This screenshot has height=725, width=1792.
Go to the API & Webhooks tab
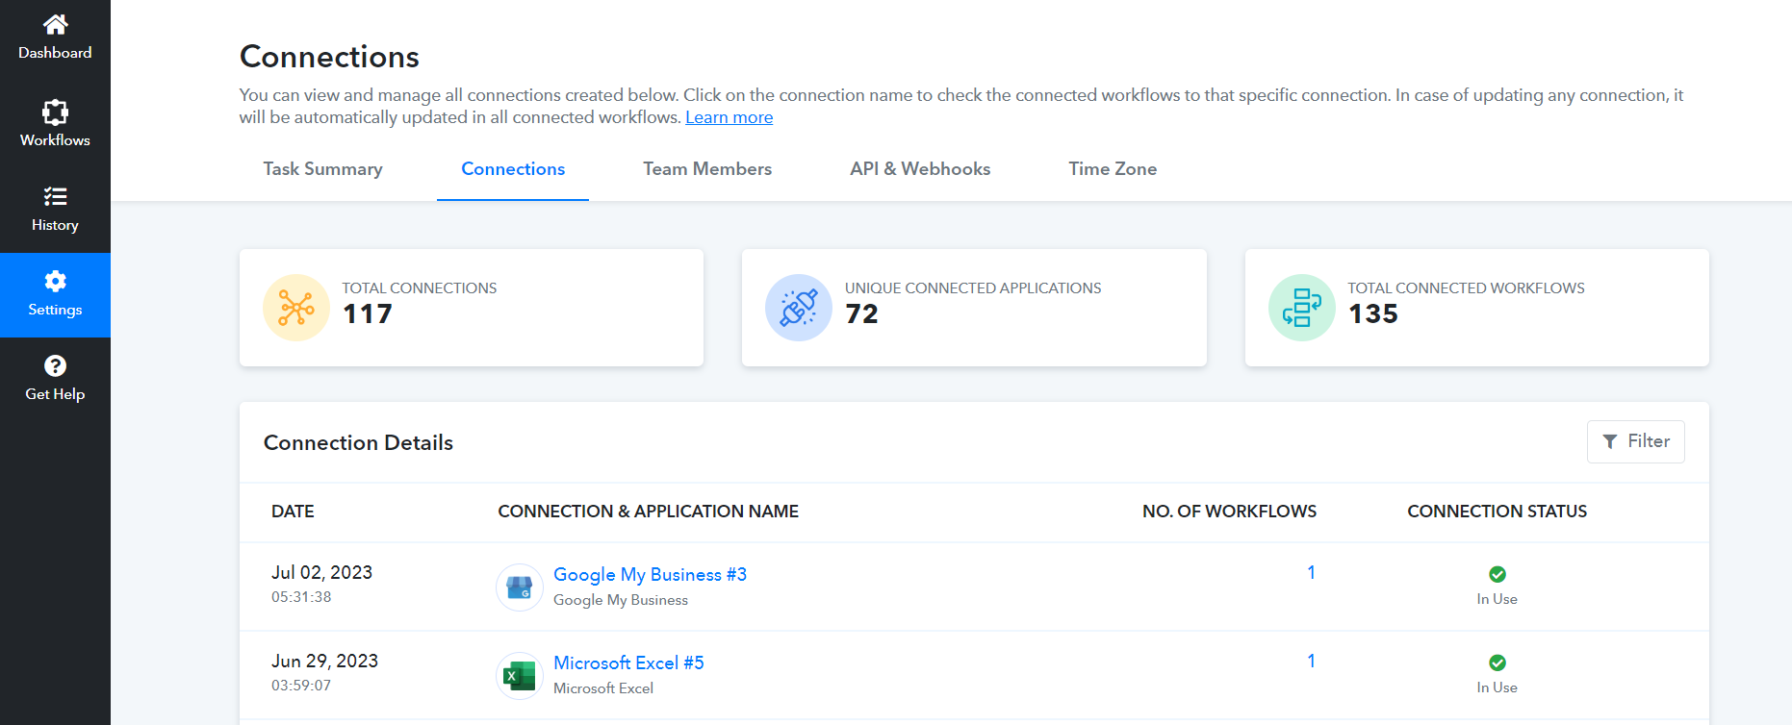pos(920,169)
